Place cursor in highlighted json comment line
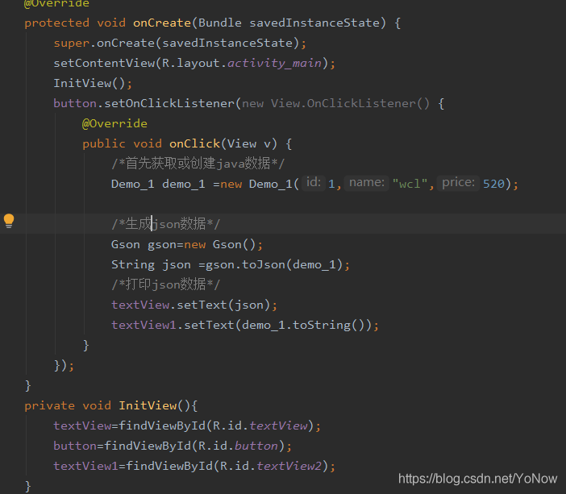 (165, 224)
